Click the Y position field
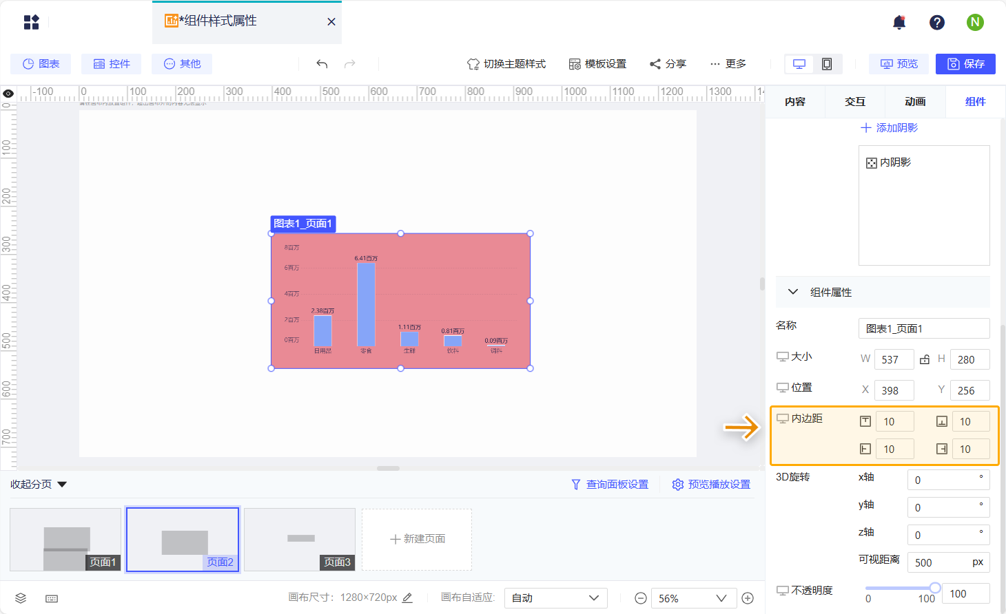This screenshot has height=614, width=1006. (x=970, y=390)
